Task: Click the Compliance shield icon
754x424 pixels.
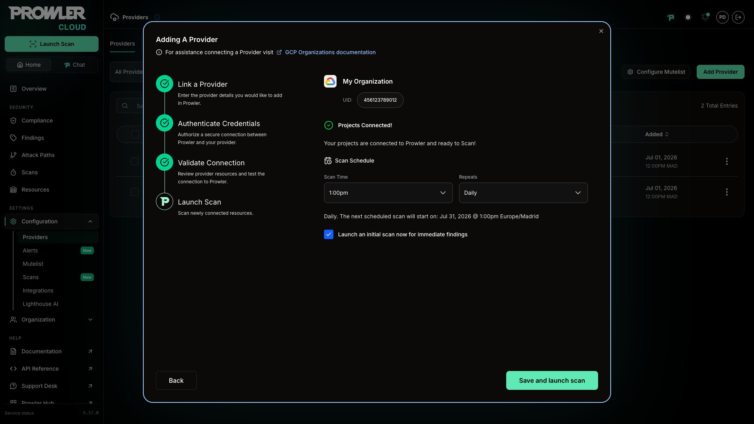Action: tap(13, 121)
